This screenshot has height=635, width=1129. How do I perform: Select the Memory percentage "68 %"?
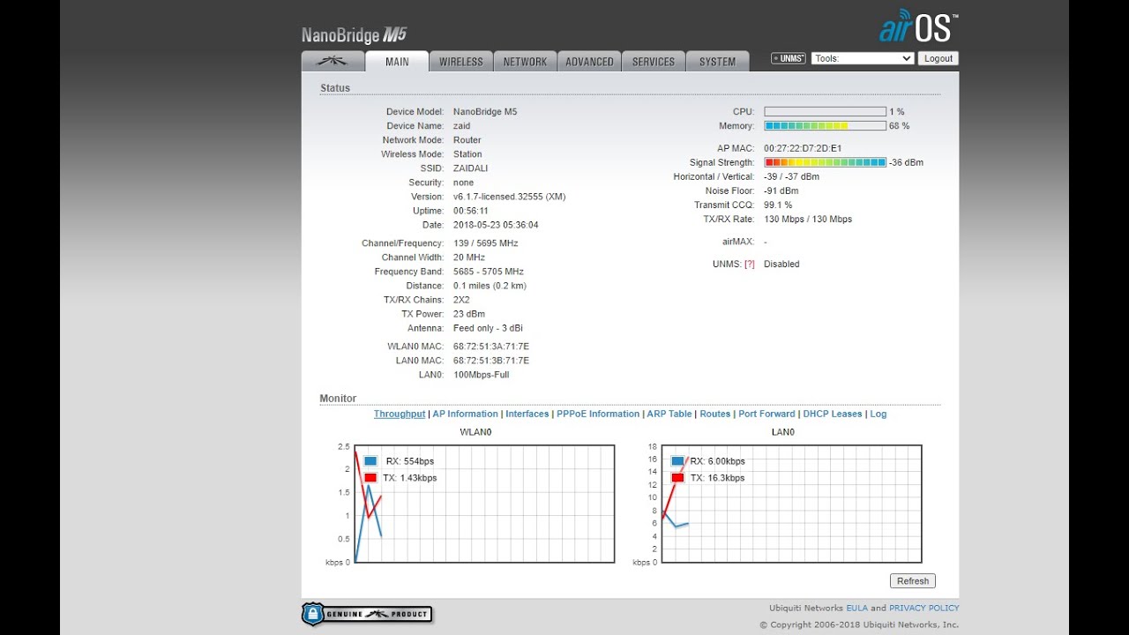(x=900, y=126)
